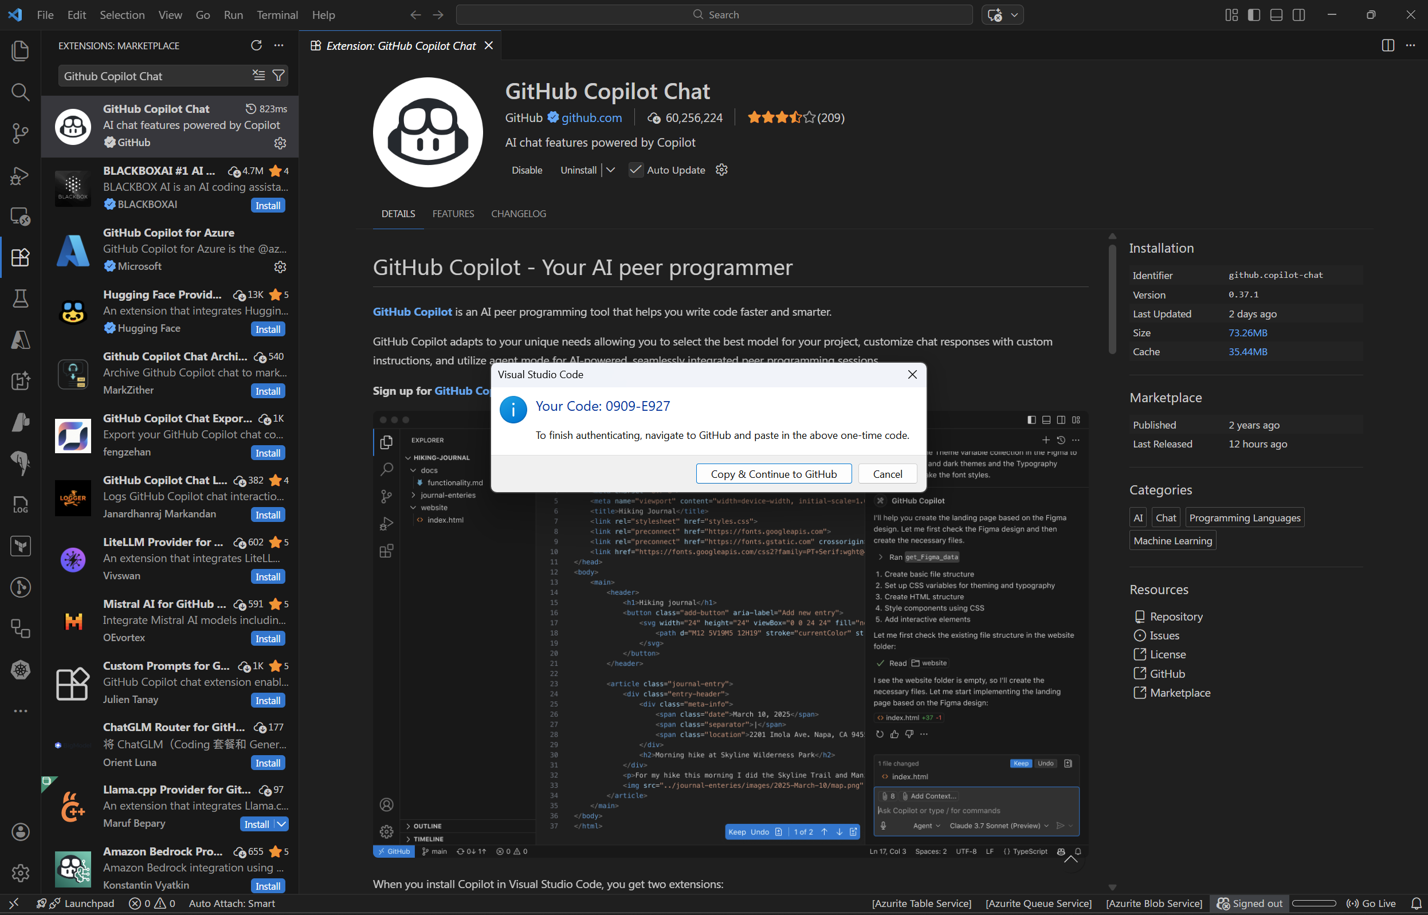Open the 209 star rating reviews

(796, 117)
